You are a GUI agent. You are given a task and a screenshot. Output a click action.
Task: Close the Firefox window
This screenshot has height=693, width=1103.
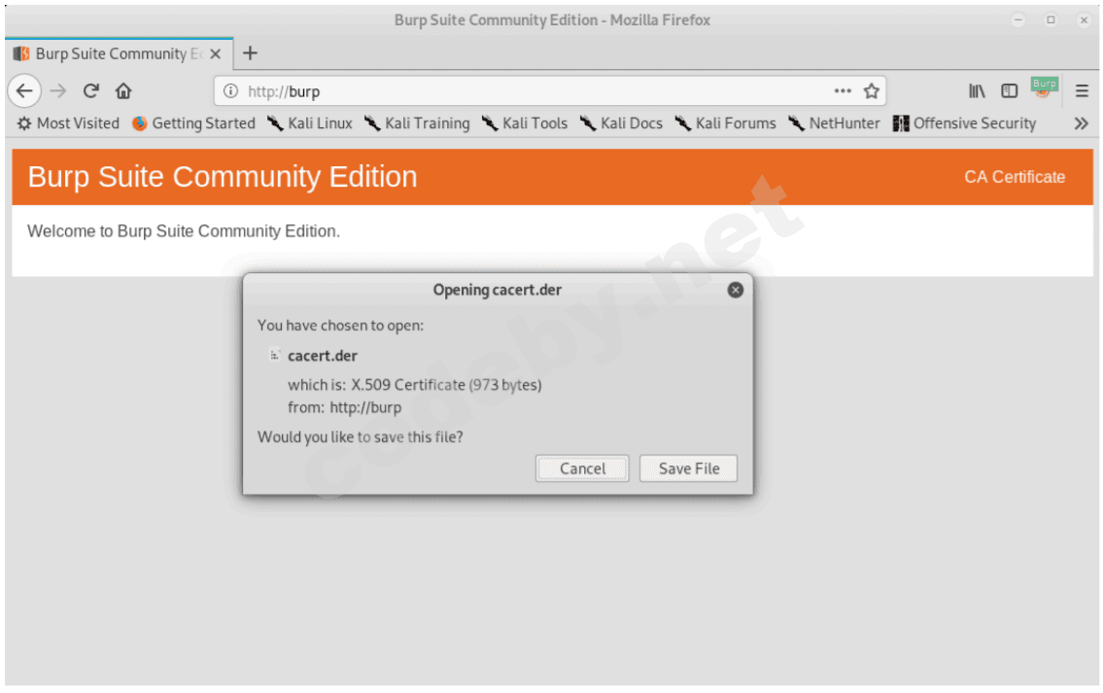click(1084, 19)
